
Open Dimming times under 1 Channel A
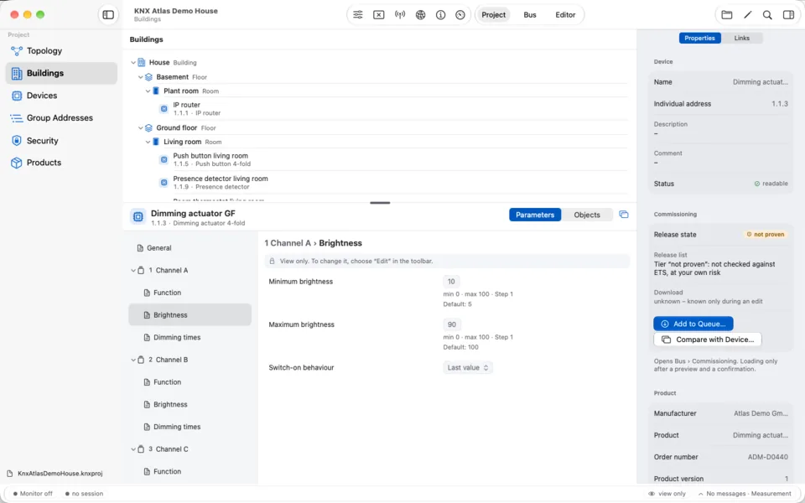click(x=190, y=337)
